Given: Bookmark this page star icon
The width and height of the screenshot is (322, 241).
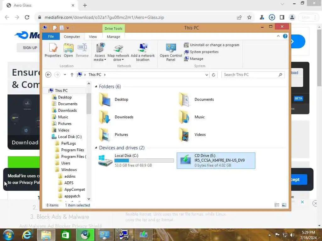Looking at the screenshot, I should (249, 18).
